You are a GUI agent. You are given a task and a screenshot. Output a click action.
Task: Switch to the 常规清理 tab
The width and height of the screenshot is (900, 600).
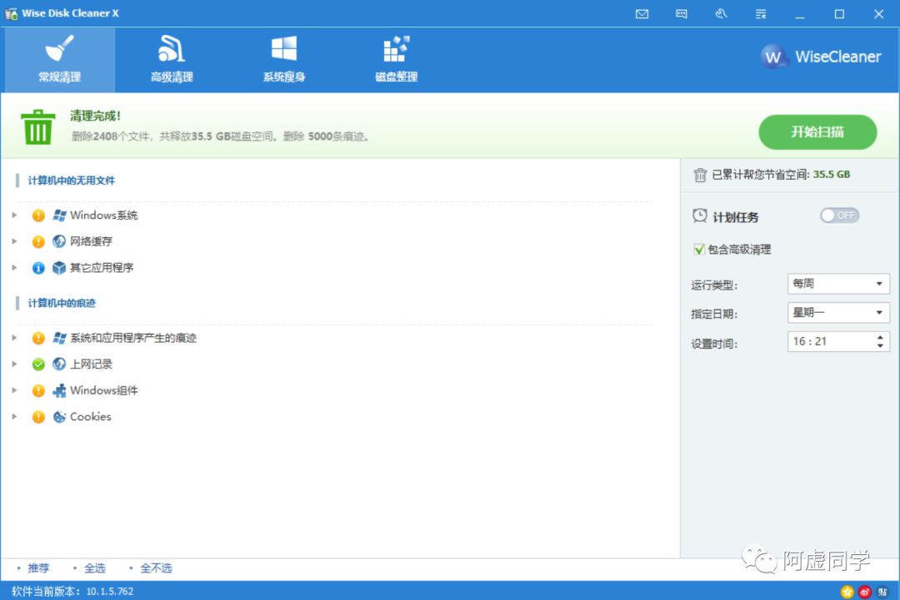pyautogui.click(x=60, y=60)
